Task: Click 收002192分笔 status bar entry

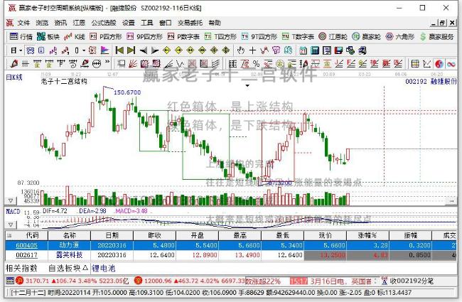Action: (x=412, y=281)
